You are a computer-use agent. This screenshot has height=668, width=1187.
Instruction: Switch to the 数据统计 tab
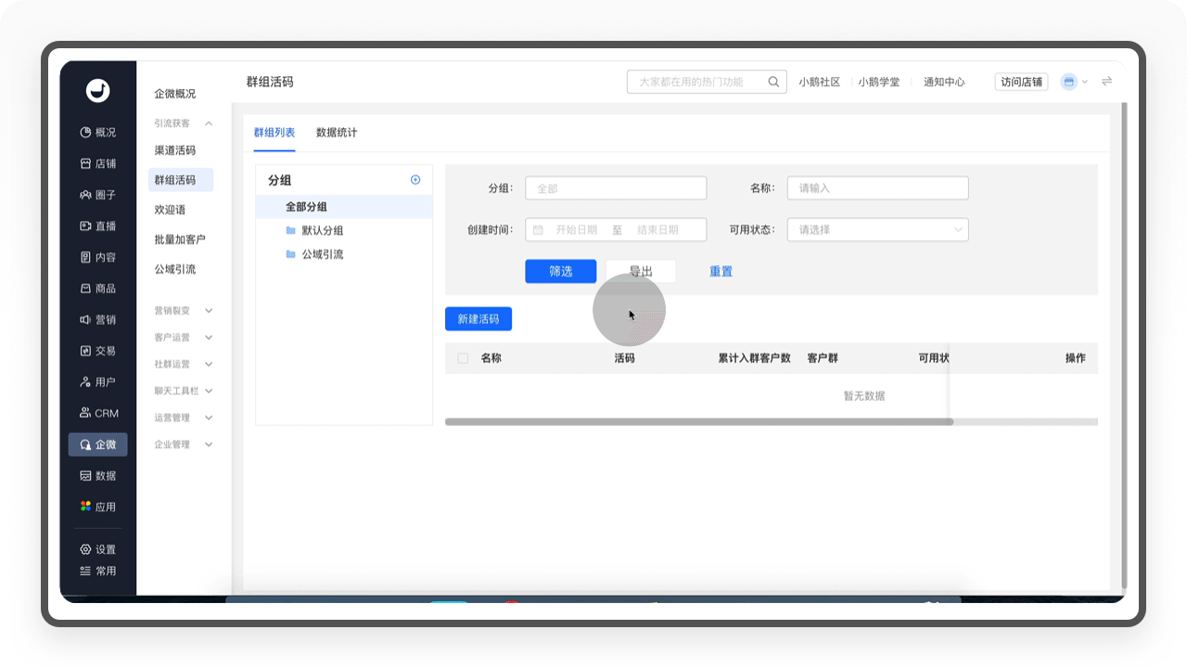pos(337,133)
